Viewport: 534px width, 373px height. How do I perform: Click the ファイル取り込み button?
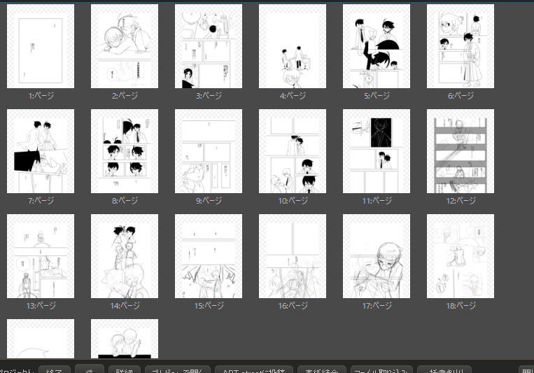pyautogui.click(x=381, y=370)
